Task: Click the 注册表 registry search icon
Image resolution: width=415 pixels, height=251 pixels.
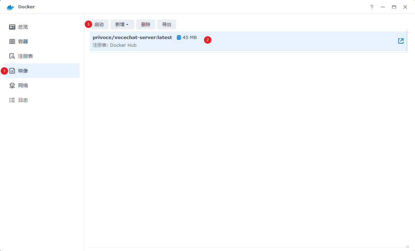Action: click(x=12, y=56)
